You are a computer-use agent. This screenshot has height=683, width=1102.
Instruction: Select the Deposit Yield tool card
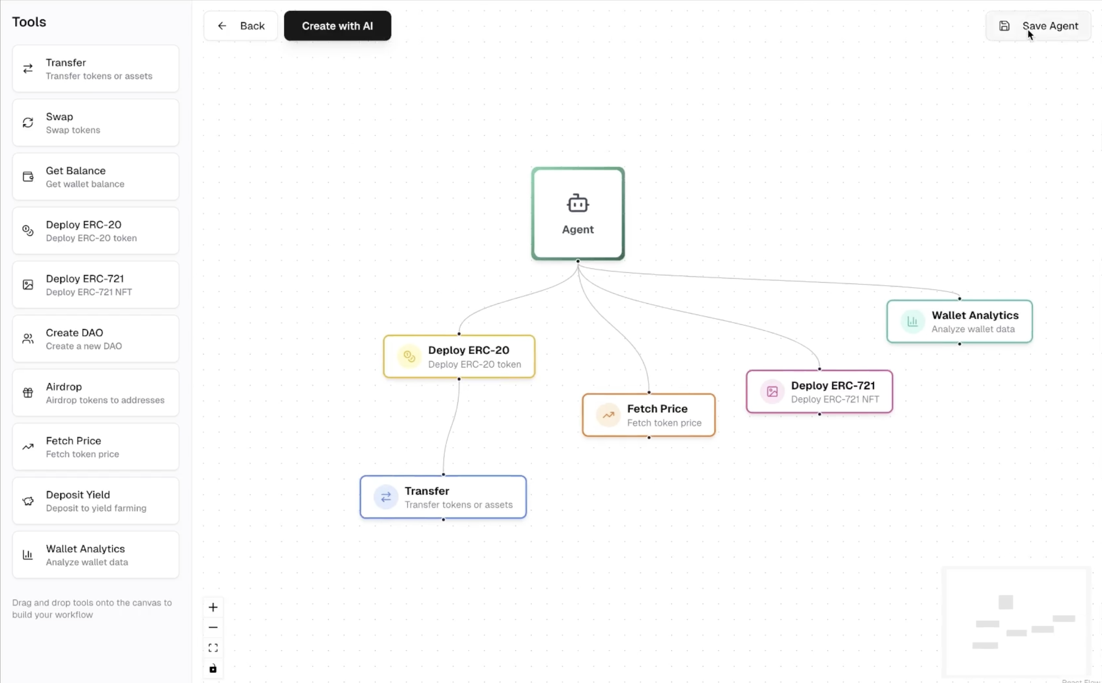pyautogui.click(x=95, y=500)
